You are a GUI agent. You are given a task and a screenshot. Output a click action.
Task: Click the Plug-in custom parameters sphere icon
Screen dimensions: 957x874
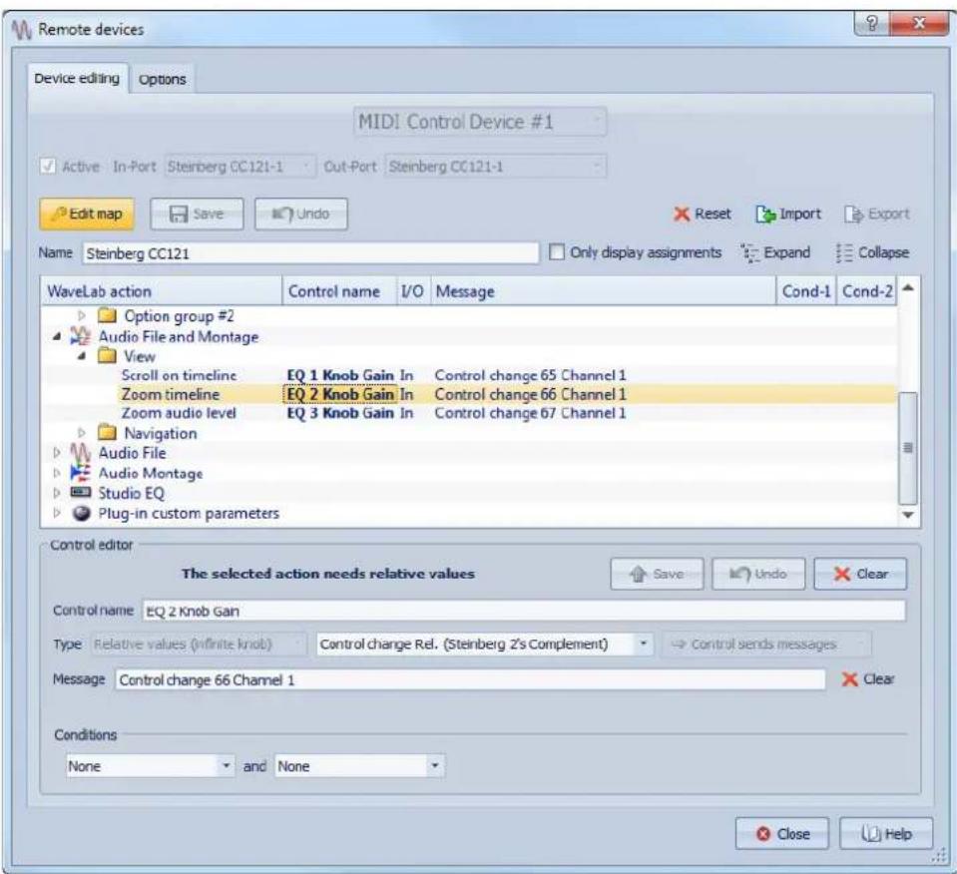click(x=81, y=513)
